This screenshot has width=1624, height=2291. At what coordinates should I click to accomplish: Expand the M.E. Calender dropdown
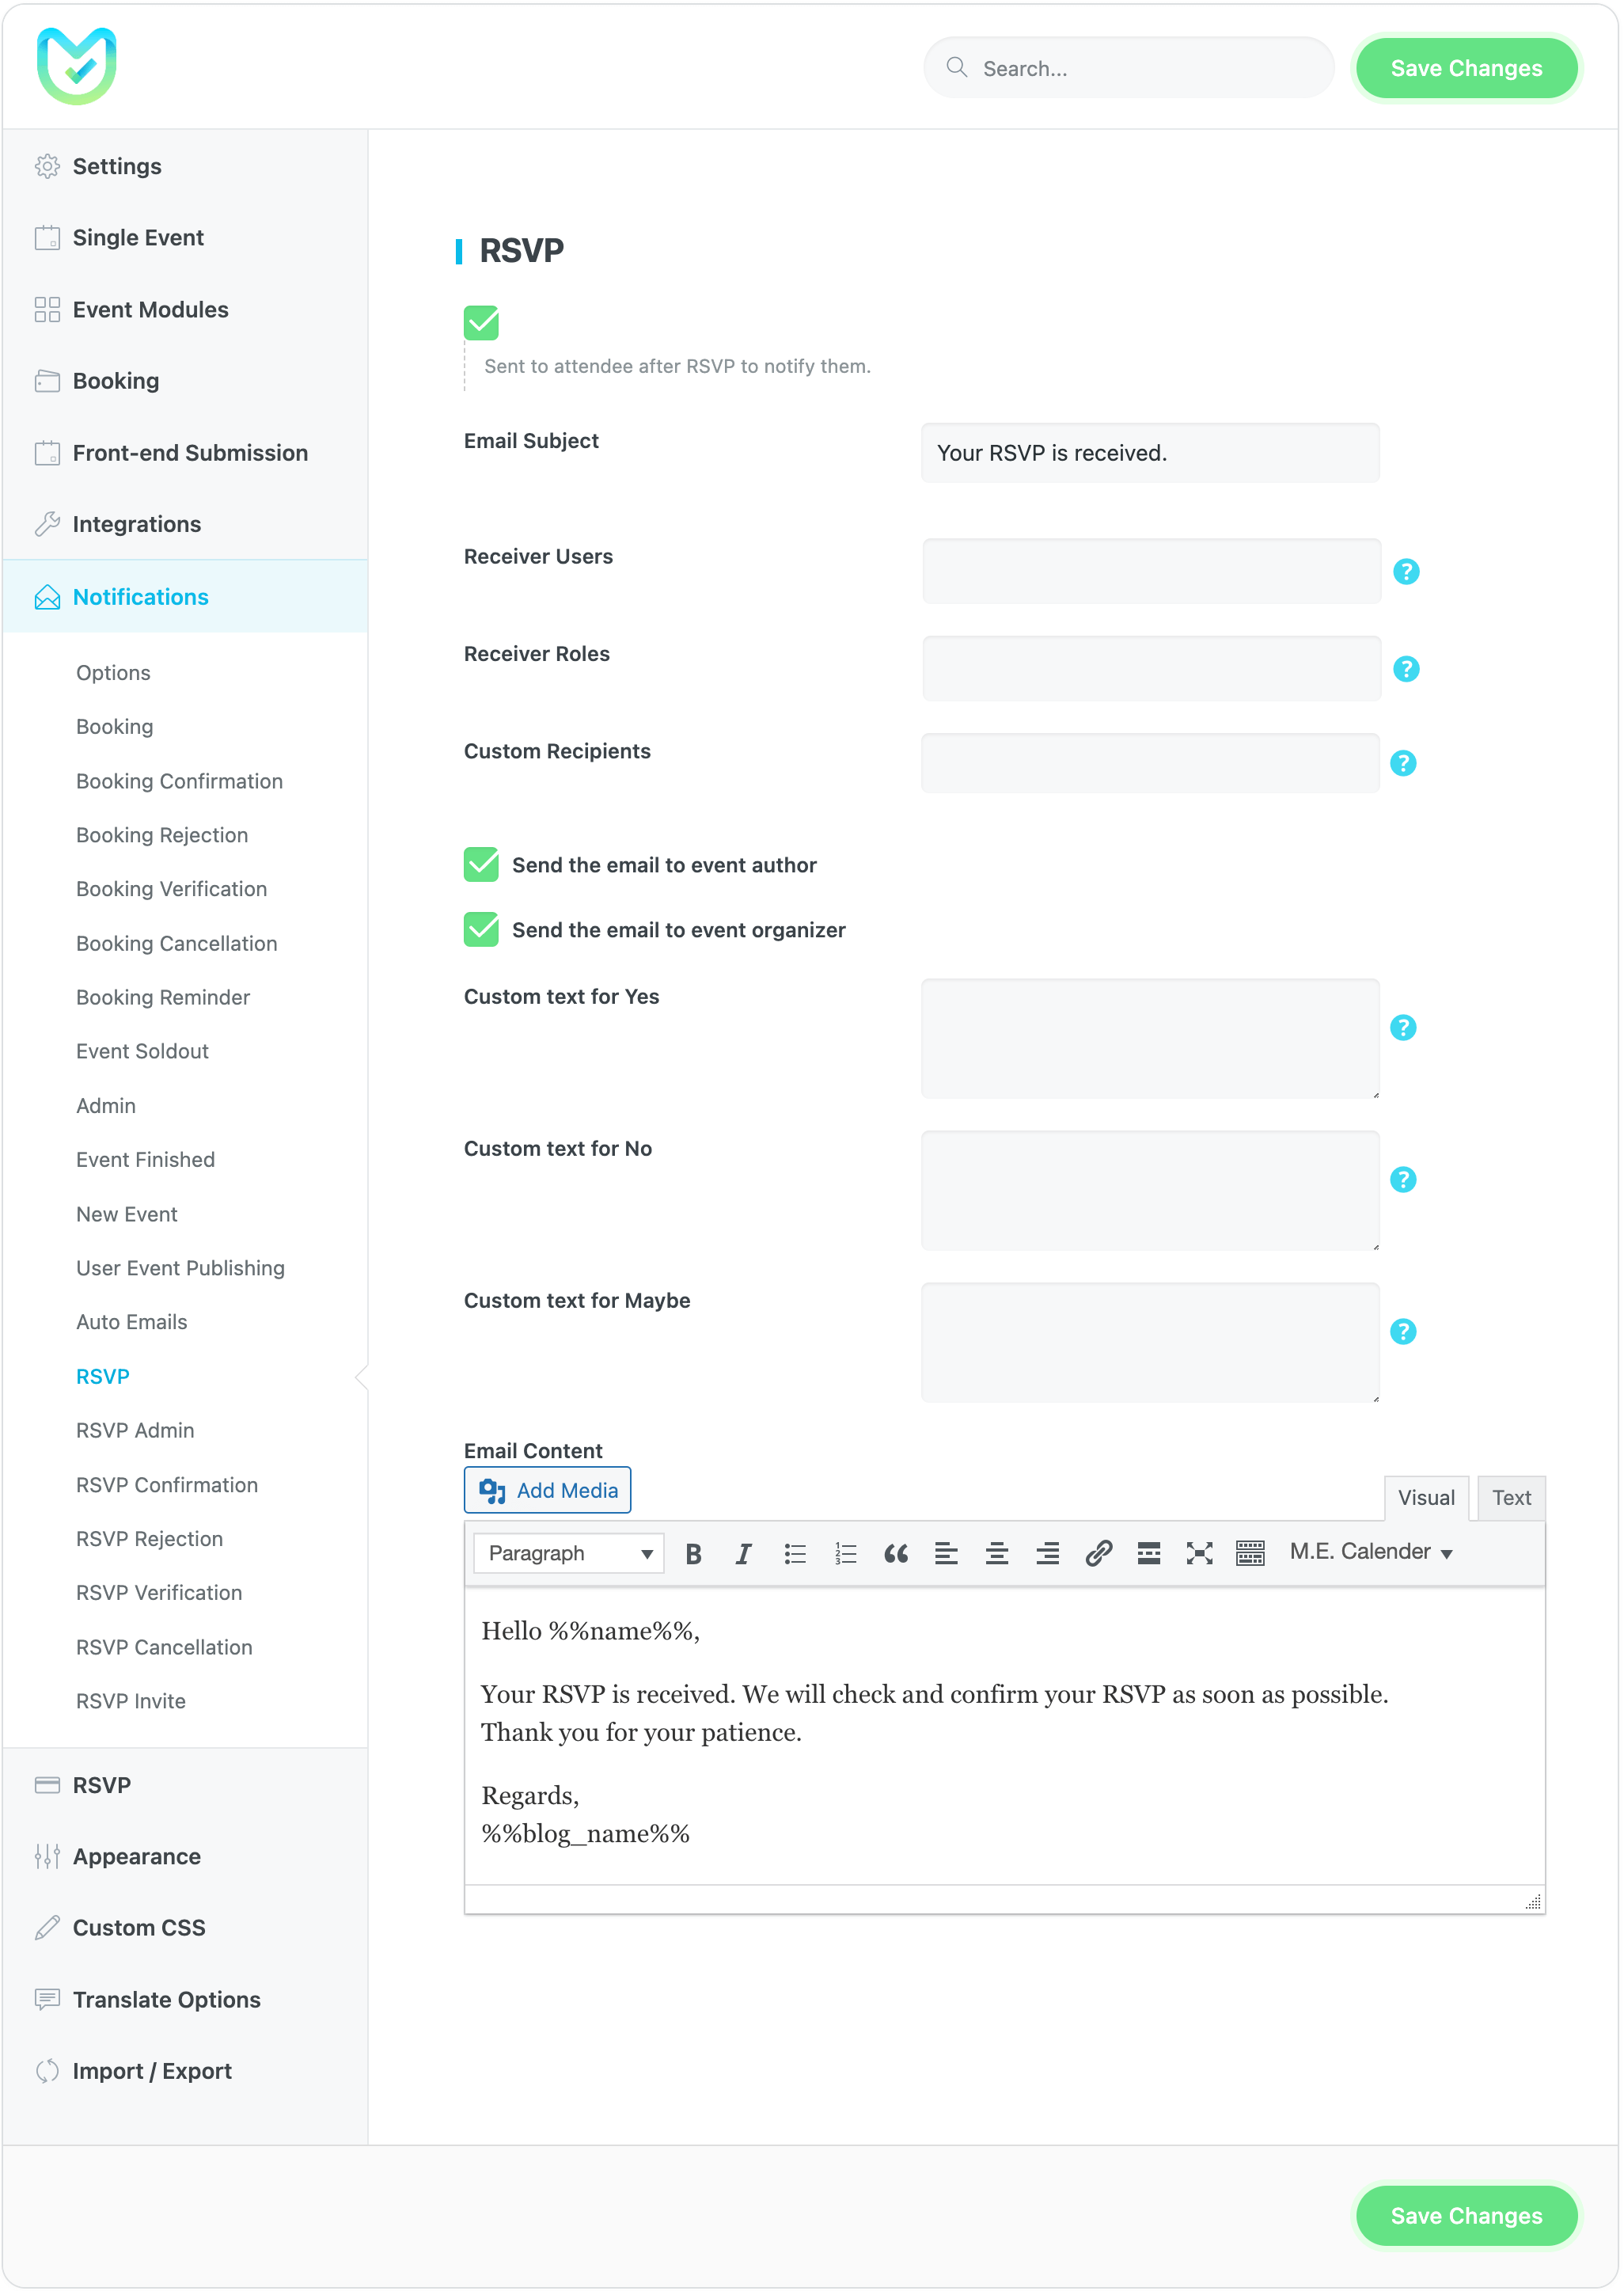(1370, 1552)
